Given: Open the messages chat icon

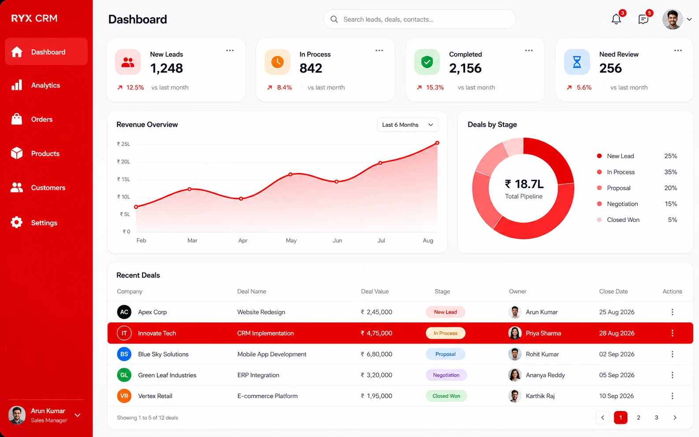Looking at the screenshot, I should [x=643, y=19].
